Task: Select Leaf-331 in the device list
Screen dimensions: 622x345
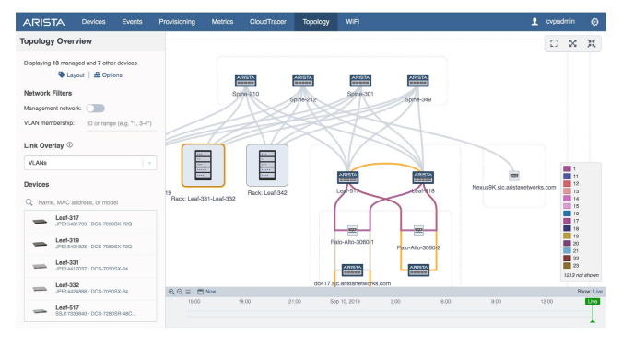Action: (90, 266)
